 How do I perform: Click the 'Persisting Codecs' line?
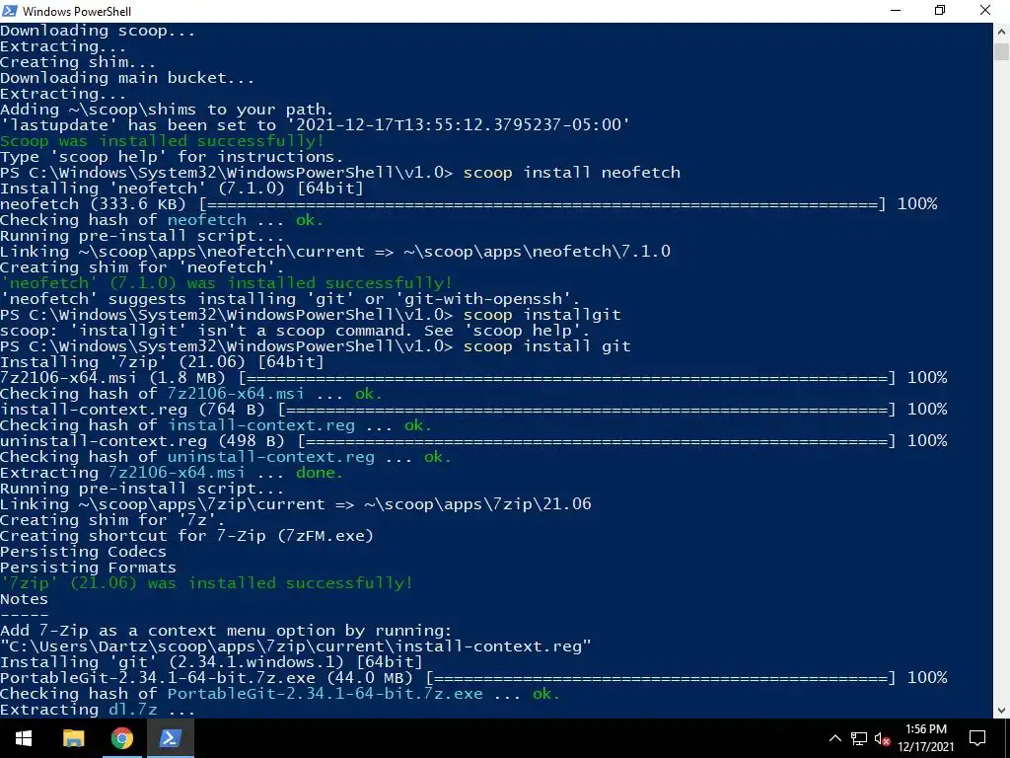point(83,552)
